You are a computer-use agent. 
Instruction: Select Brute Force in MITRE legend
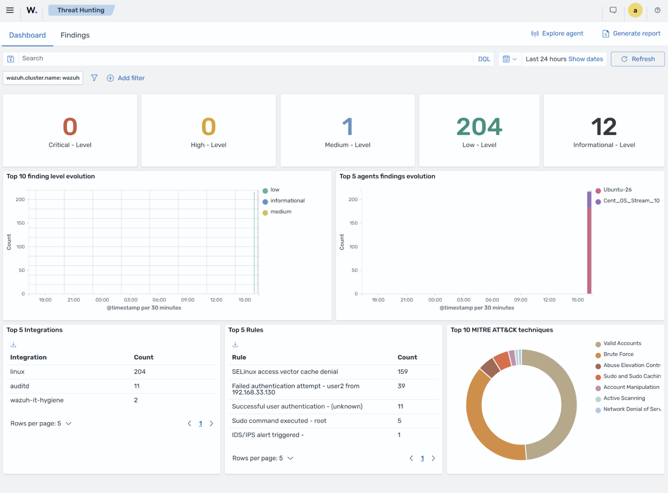pos(615,355)
